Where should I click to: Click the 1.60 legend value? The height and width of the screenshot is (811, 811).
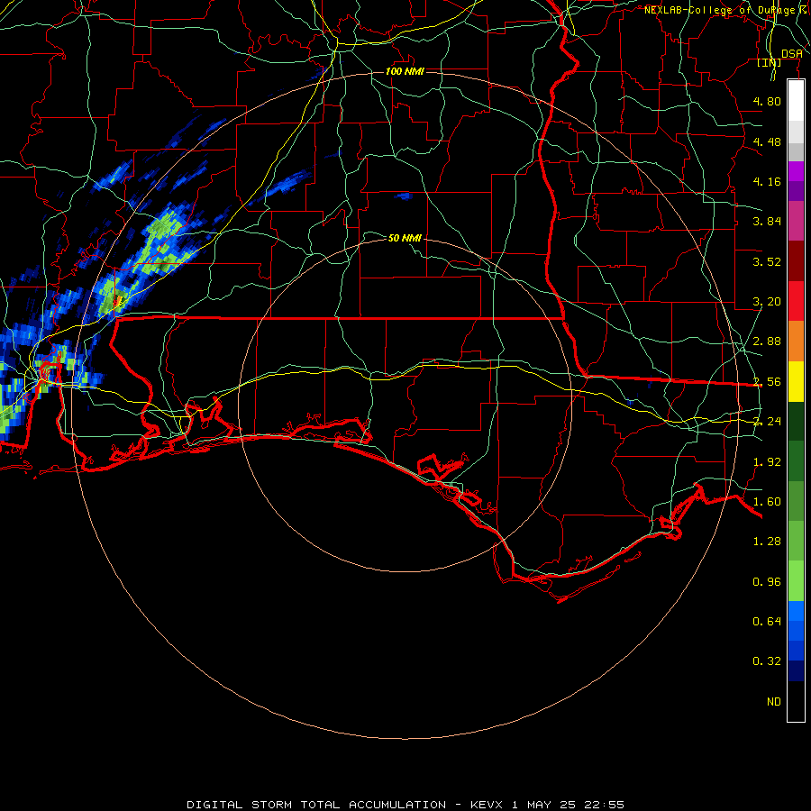coord(767,502)
